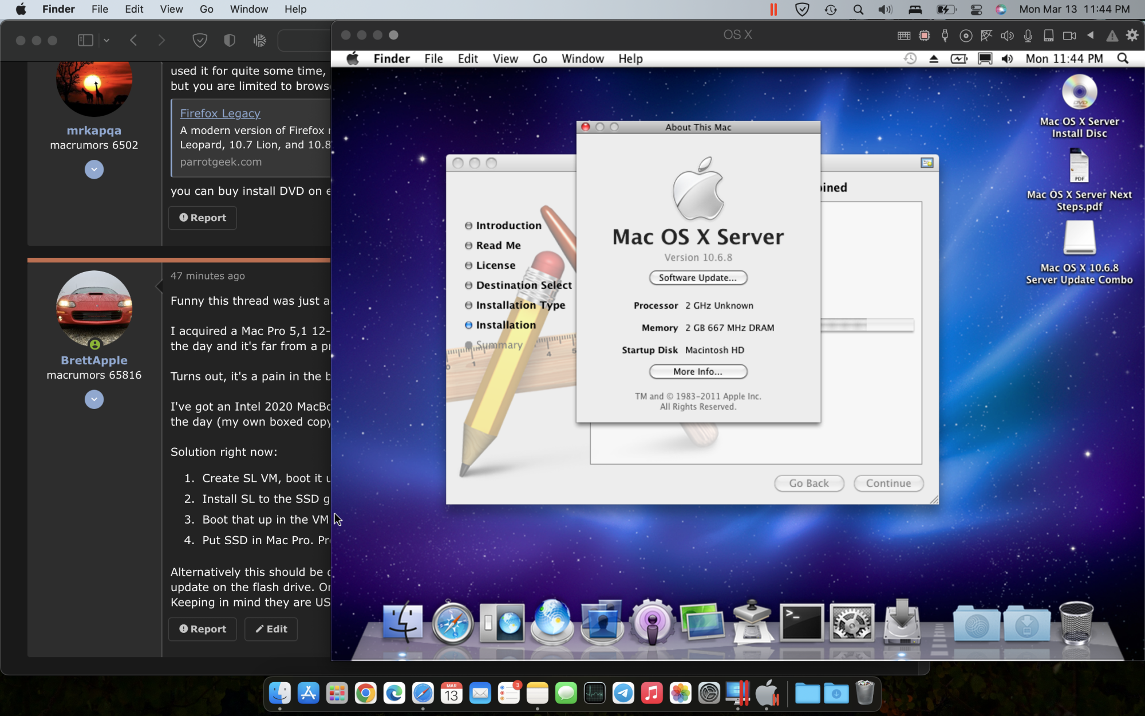Image resolution: width=1145 pixels, height=716 pixels.
Task: Click the hard disk icon in VM toolbar
Action: tap(1049, 36)
